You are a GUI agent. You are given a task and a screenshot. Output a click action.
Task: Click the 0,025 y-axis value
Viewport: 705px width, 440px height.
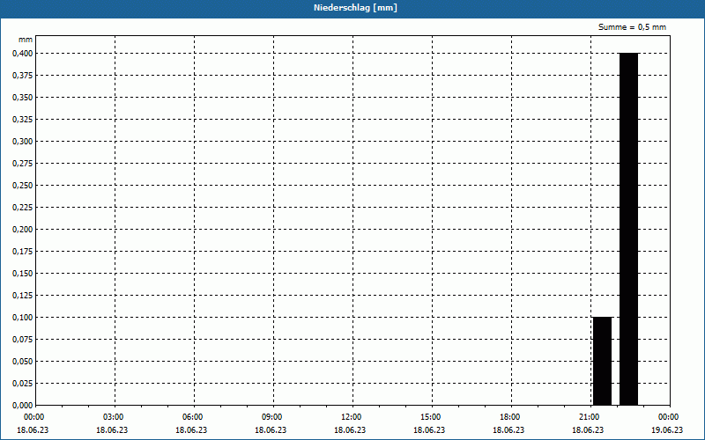point(23,384)
